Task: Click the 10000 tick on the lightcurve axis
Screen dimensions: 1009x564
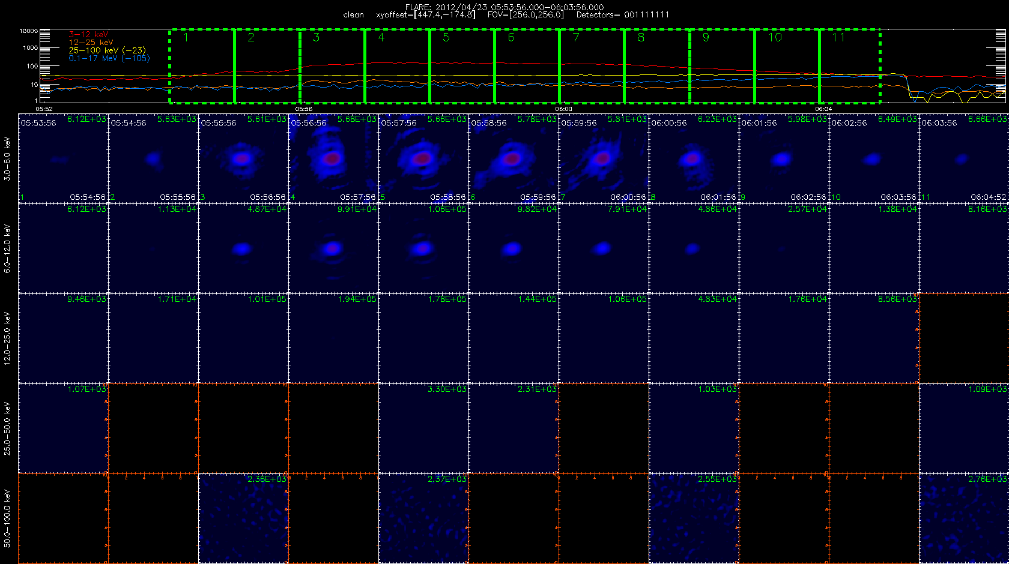Action: click(x=28, y=31)
